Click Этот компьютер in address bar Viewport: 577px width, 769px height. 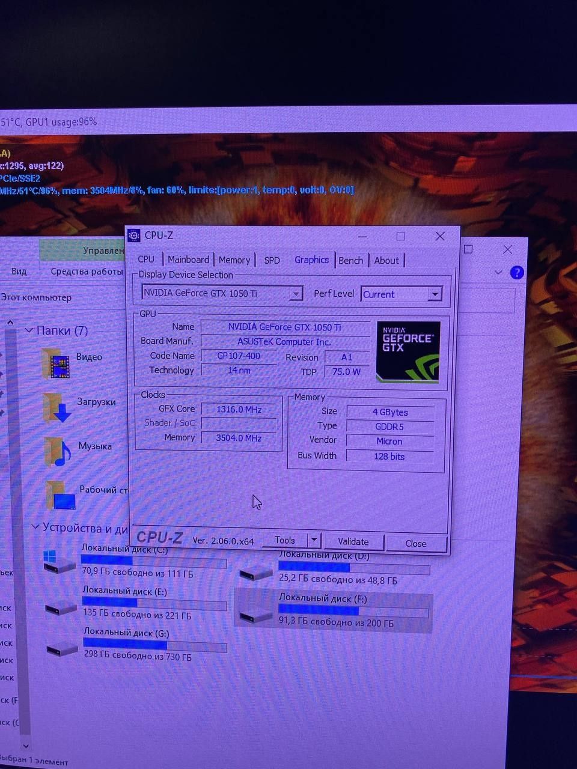36,297
